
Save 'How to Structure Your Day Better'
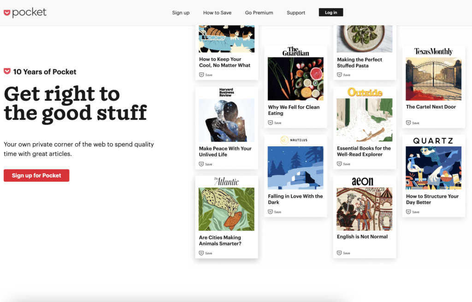(413, 212)
